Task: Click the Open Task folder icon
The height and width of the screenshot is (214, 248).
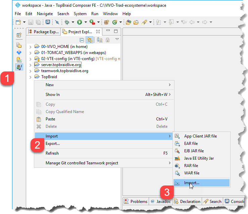Action: pos(136,22)
